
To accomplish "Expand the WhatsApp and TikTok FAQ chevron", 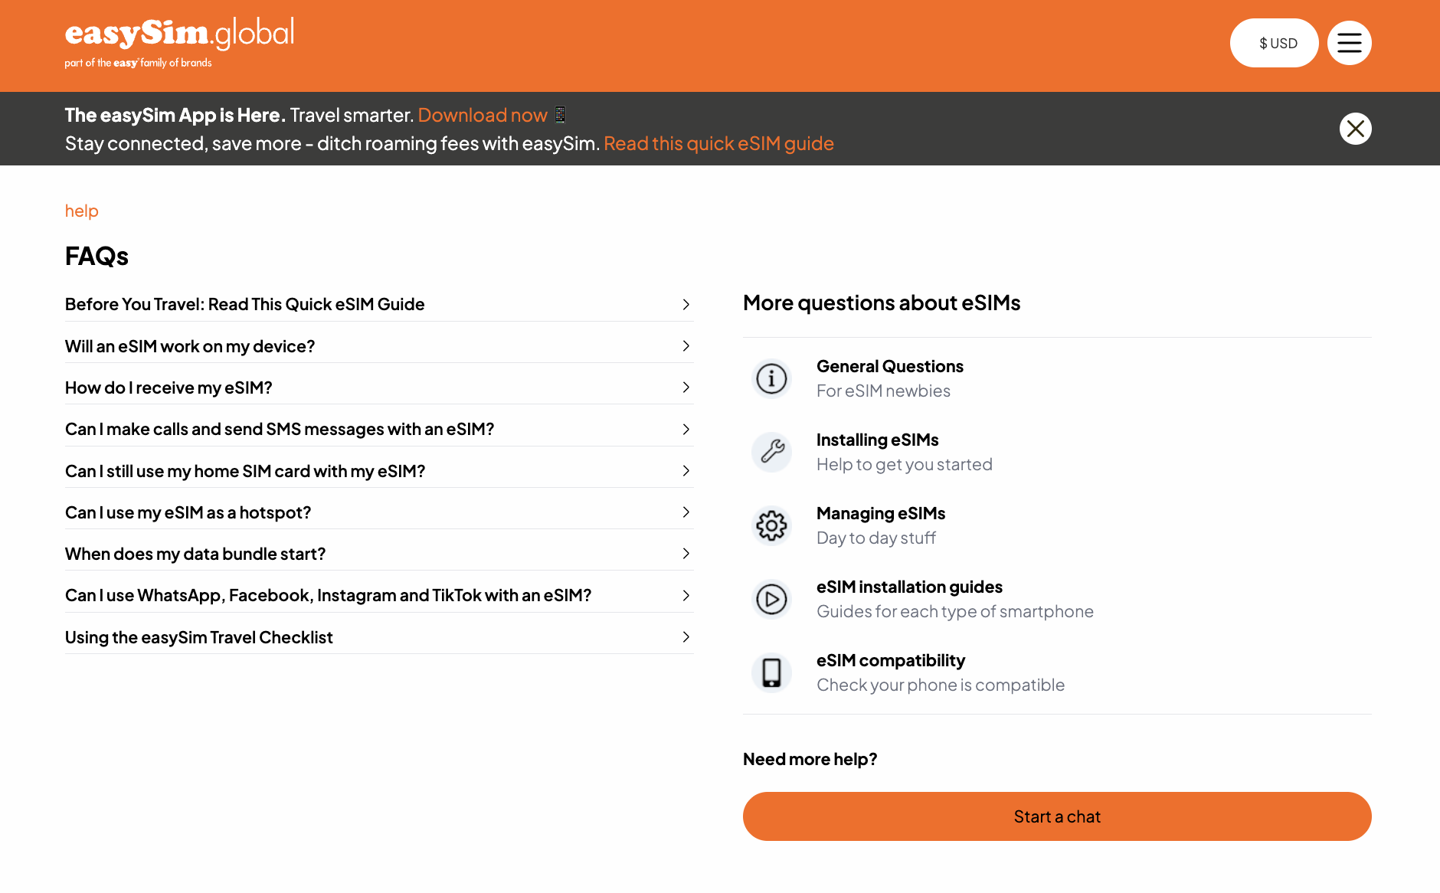I will click(x=686, y=596).
